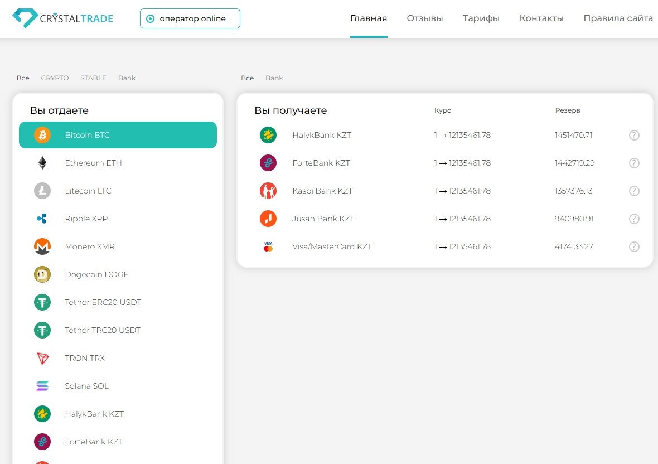Click the ForteBank icon in receive list
The width and height of the screenshot is (658, 464).
[x=268, y=163]
